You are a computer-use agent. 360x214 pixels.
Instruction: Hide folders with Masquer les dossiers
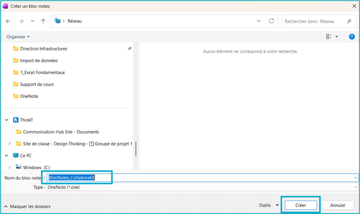(x=27, y=206)
